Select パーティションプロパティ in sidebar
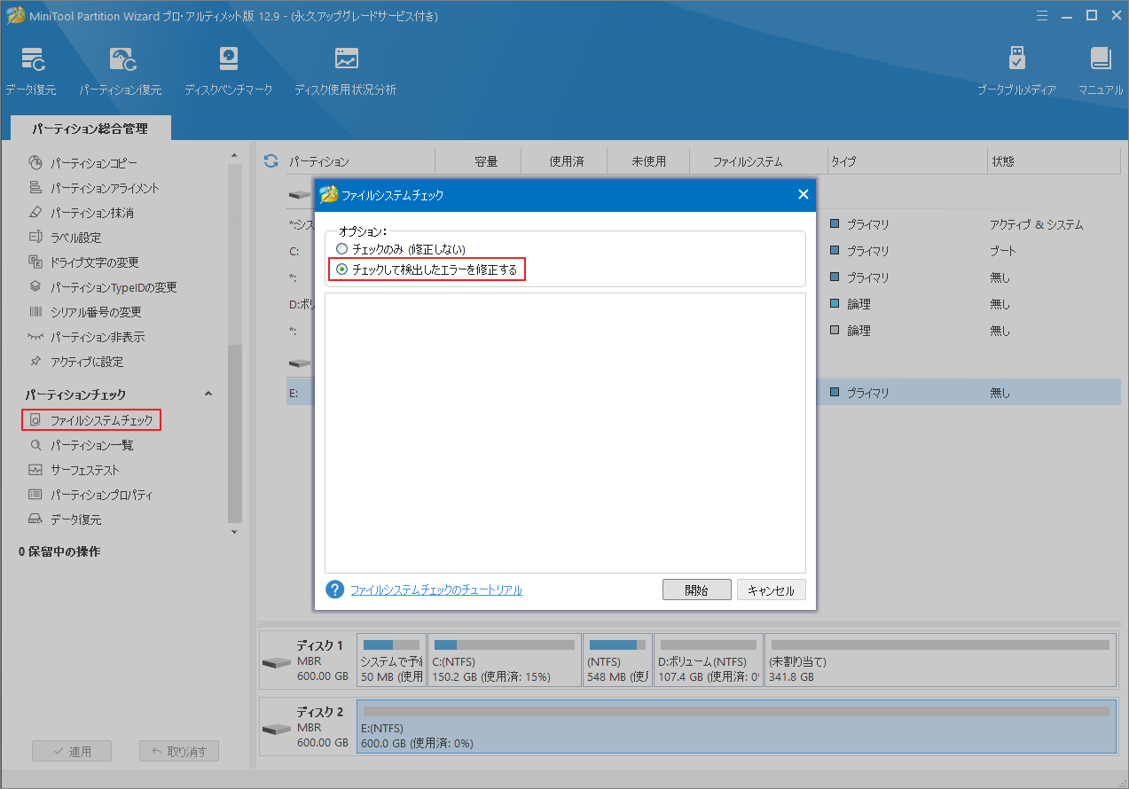Screen dimensions: 1129x789 pos(90,495)
